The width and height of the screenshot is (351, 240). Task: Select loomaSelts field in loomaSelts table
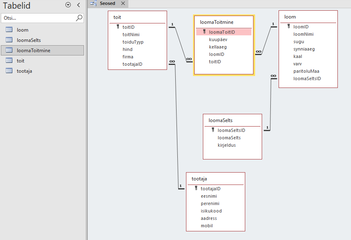[229, 138]
